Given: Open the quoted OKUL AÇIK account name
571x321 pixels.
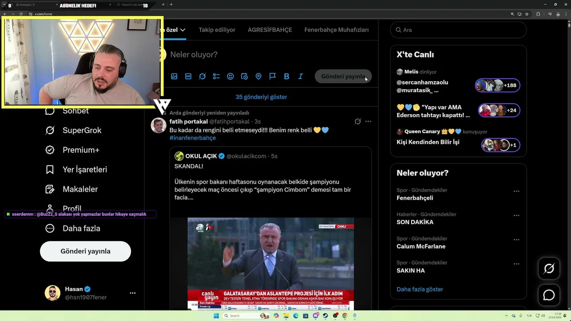Looking at the screenshot, I should click(x=201, y=156).
